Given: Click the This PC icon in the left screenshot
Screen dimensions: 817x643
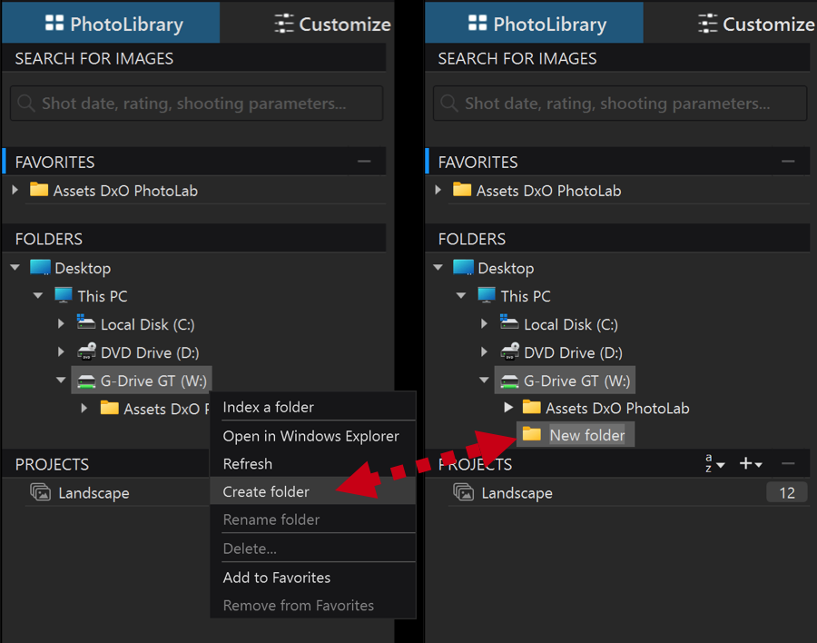Looking at the screenshot, I should tap(64, 295).
